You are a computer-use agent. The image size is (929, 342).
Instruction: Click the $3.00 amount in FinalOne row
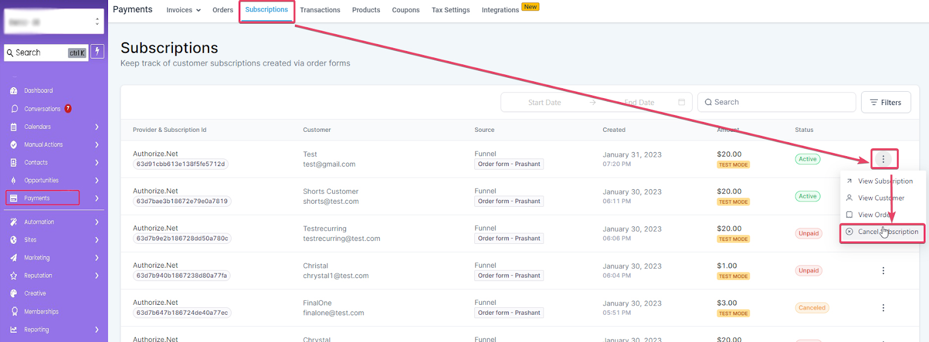tap(727, 303)
